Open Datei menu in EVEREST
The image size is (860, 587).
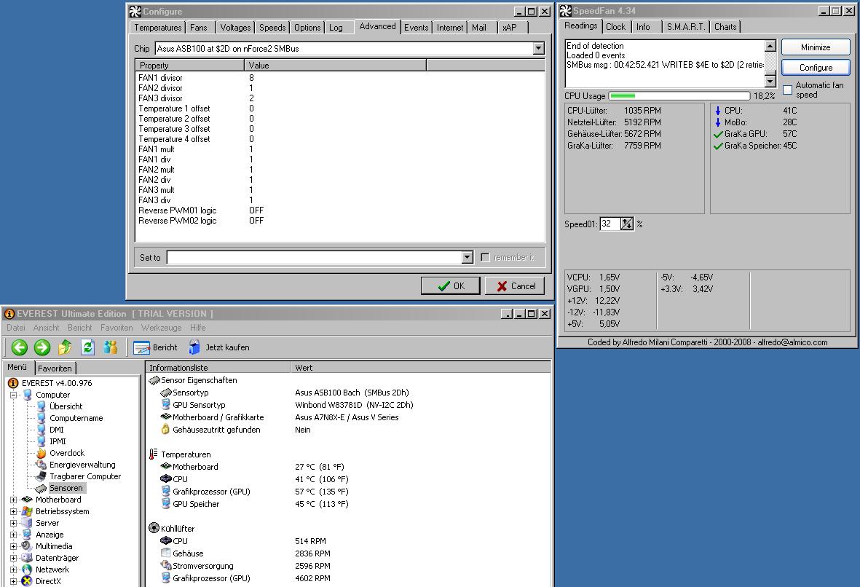pyautogui.click(x=16, y=328)
